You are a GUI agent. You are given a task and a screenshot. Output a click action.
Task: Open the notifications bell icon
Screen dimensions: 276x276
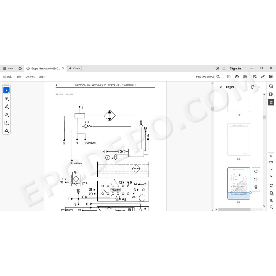224,69
